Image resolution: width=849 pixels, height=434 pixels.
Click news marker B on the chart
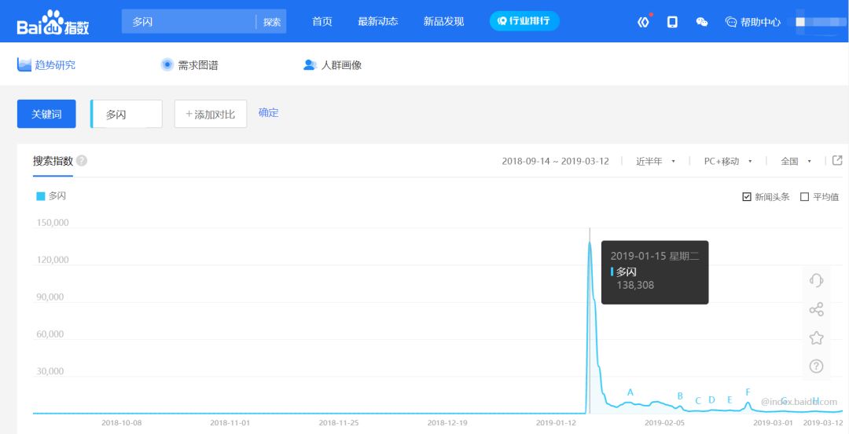pos(680,396)
